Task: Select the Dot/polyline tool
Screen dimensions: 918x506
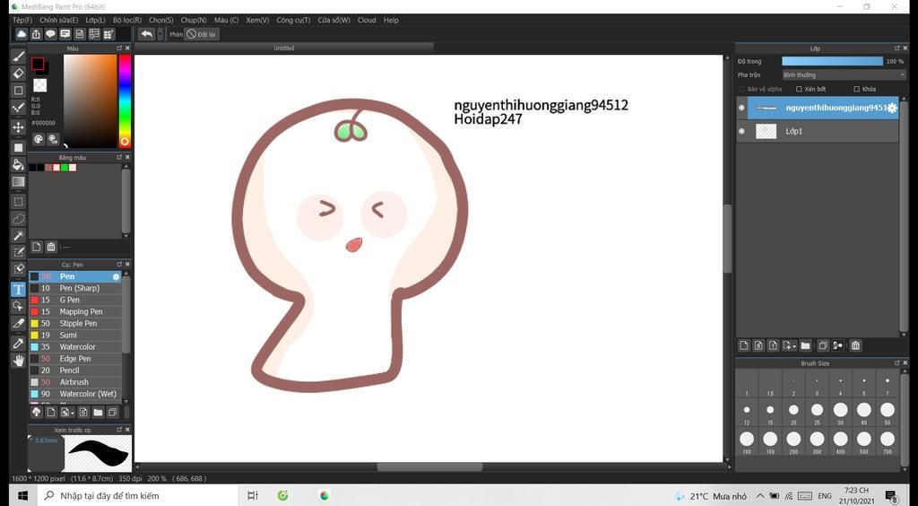Action: coord(18,108)
